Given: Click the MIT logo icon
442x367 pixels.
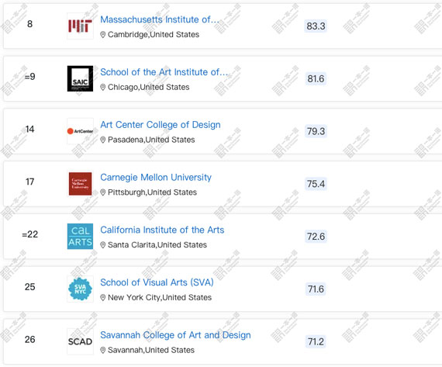Looking at the screenshot, I should (x=80, y=26).
